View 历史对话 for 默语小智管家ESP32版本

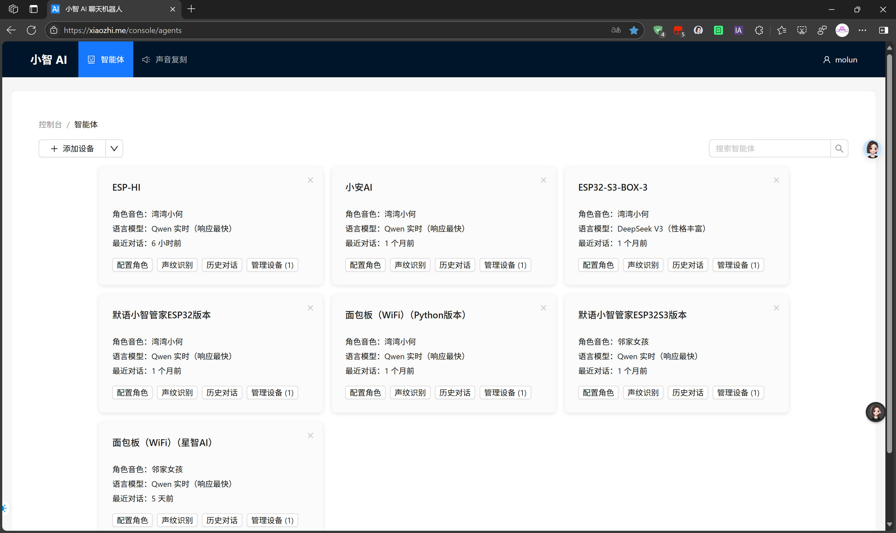tap(222, 392)
